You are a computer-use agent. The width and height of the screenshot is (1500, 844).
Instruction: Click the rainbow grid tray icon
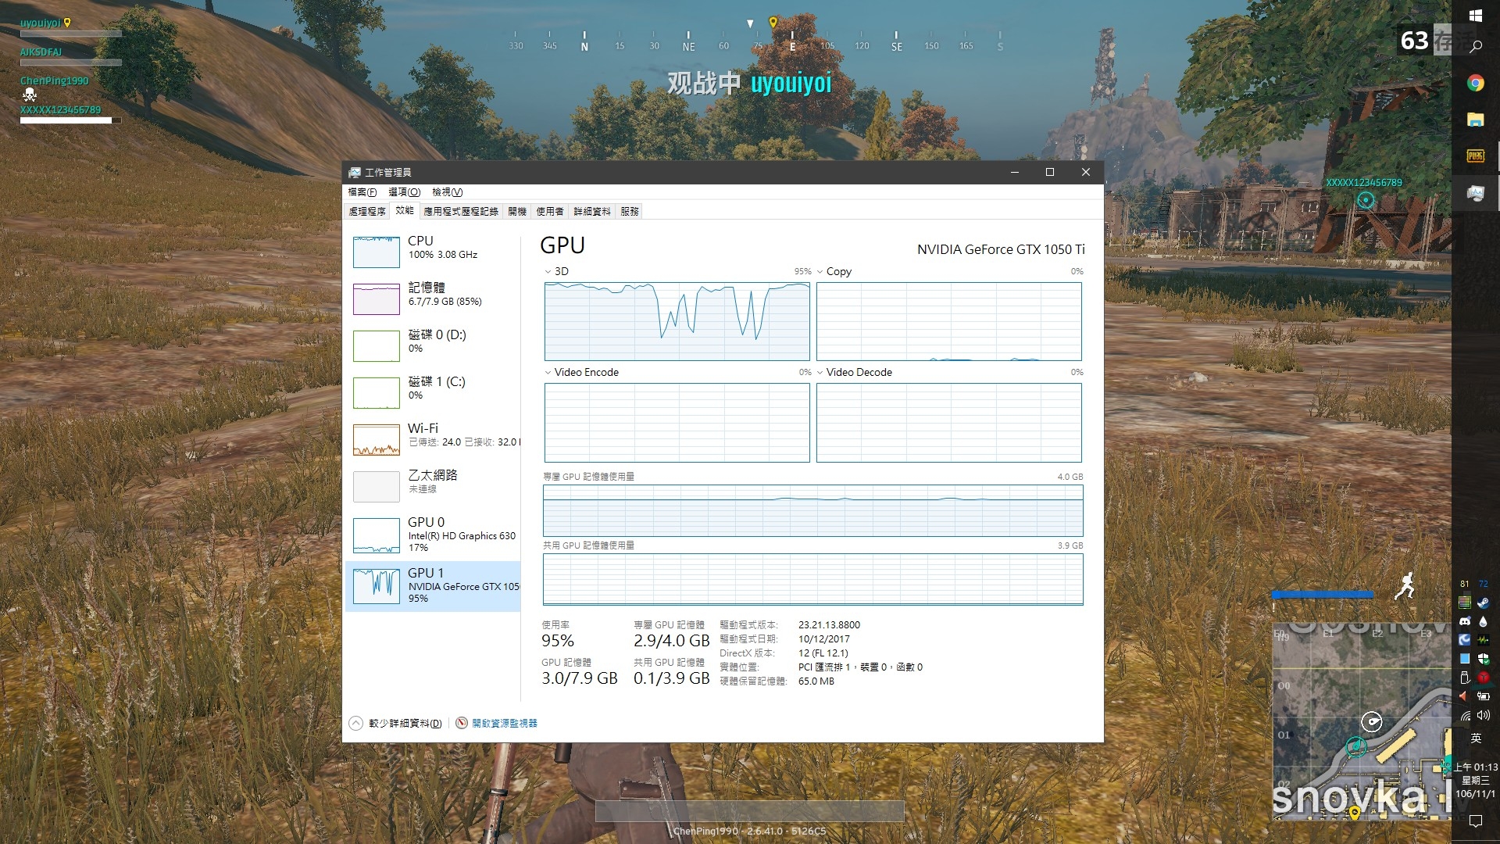[x=1465, y=603]
